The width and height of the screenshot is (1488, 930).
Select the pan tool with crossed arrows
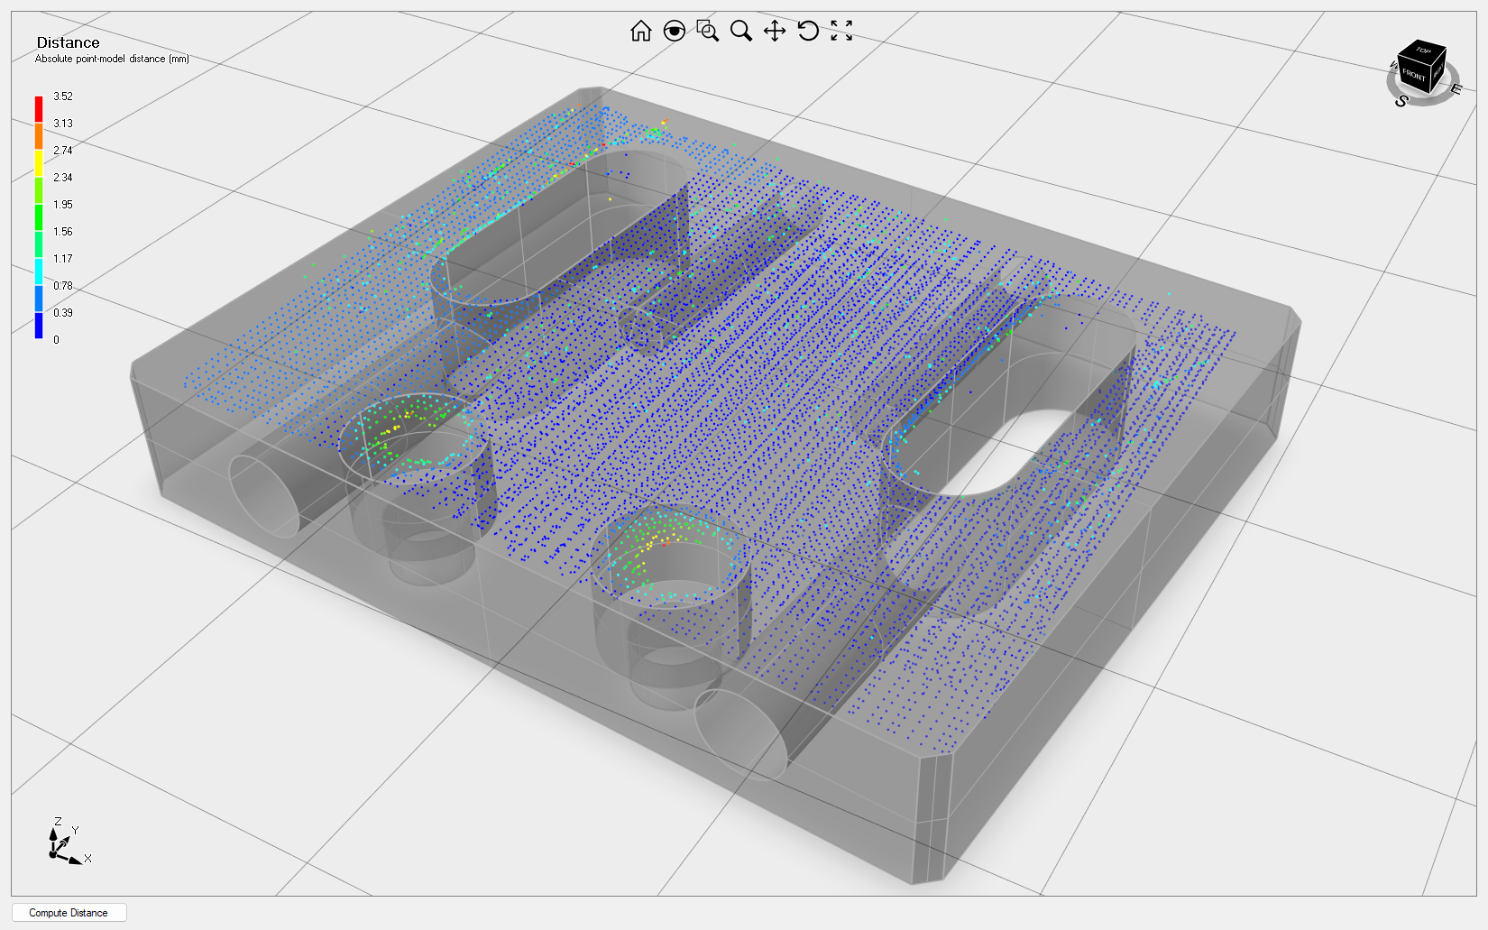(x=774, y=31)
